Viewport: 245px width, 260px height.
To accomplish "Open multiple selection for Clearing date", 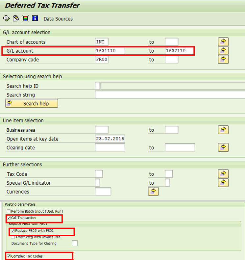I will [x=223, y=147].
